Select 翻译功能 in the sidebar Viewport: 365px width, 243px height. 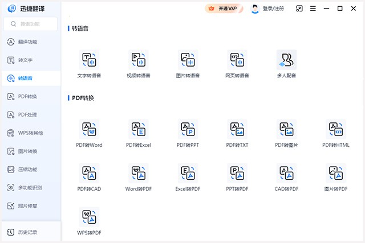coord(31,42)
